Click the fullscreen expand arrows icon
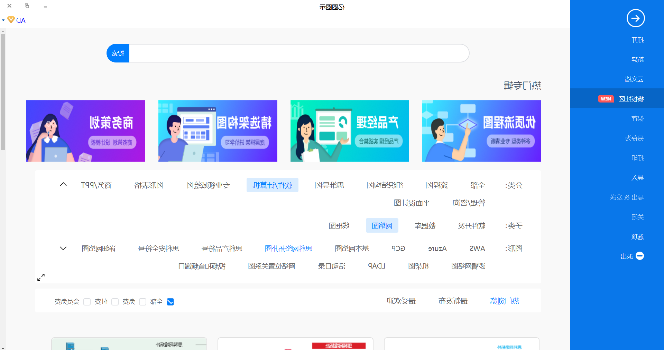The image size is (664, 350). (x=41, y=277)
